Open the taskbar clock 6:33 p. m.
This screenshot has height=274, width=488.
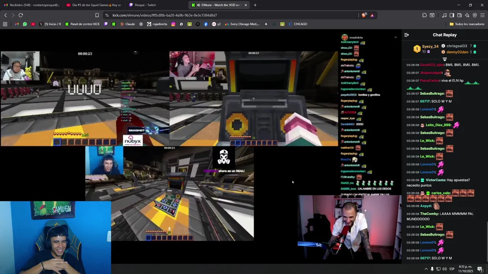coord(466,269)
